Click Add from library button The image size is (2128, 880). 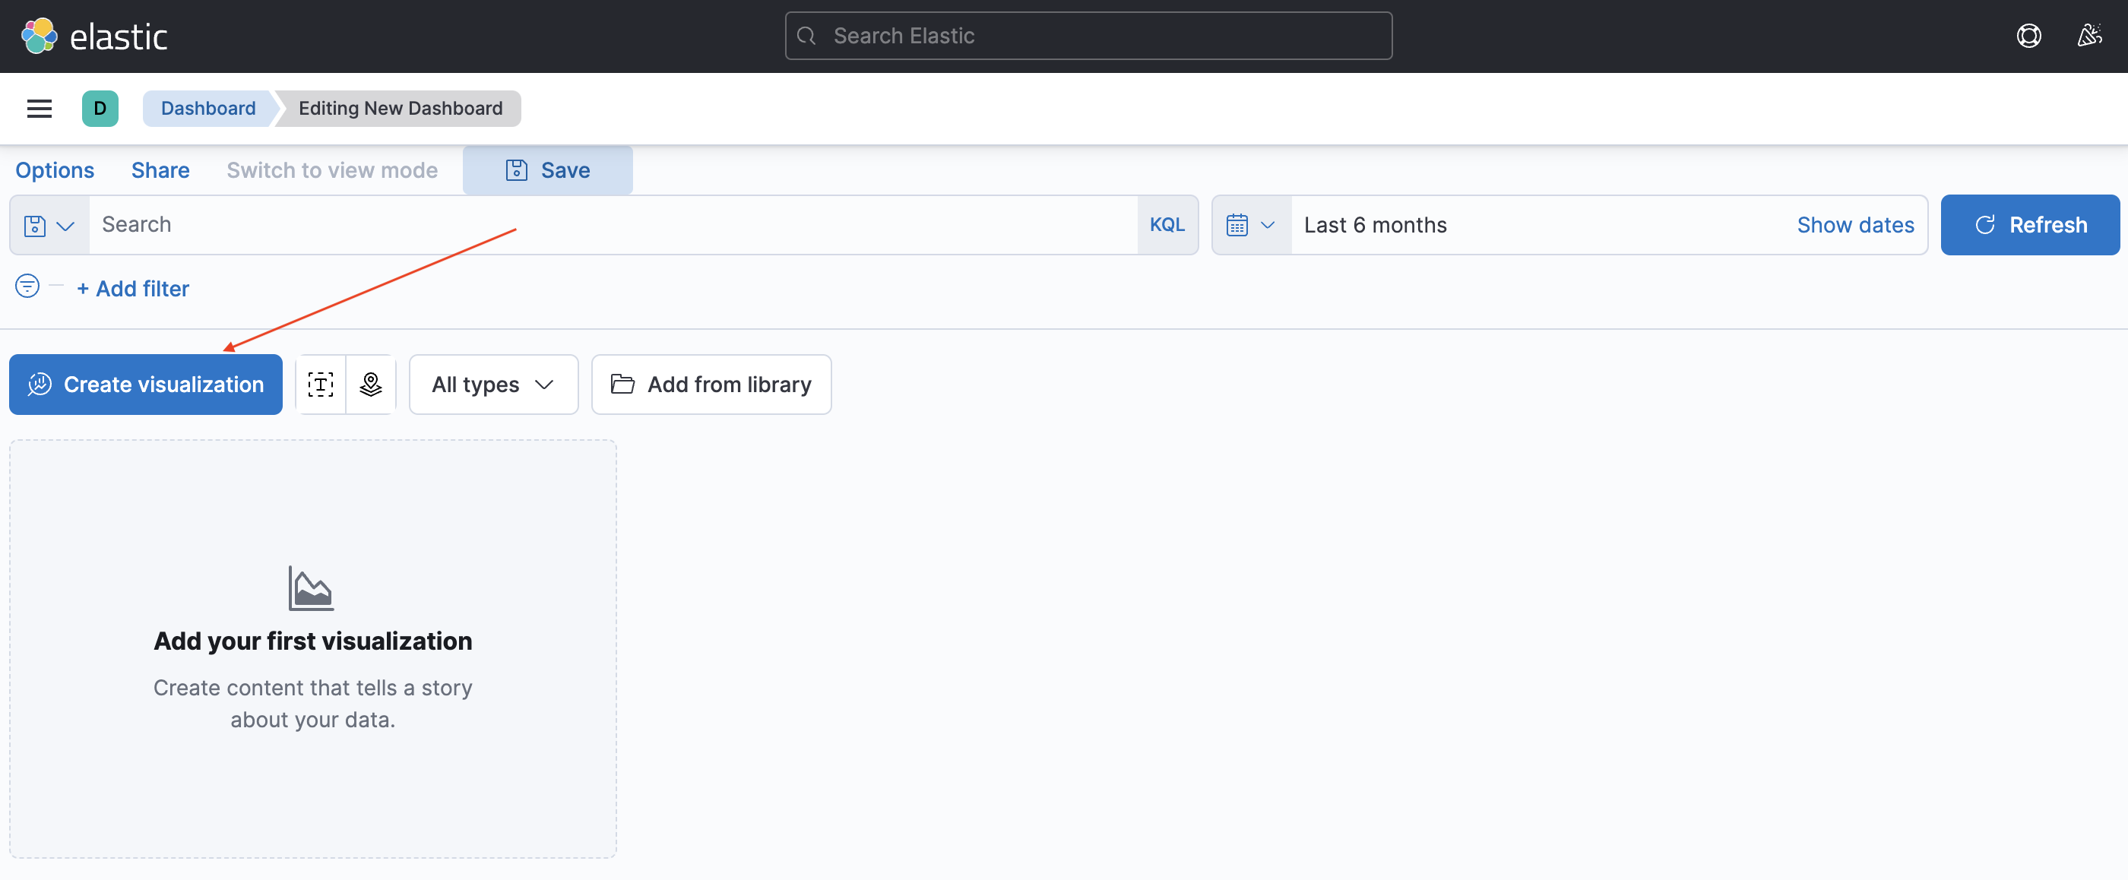point(711,385)
